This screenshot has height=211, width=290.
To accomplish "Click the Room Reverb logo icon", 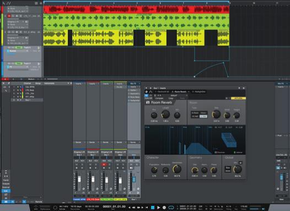I will (x=148, y=102).
